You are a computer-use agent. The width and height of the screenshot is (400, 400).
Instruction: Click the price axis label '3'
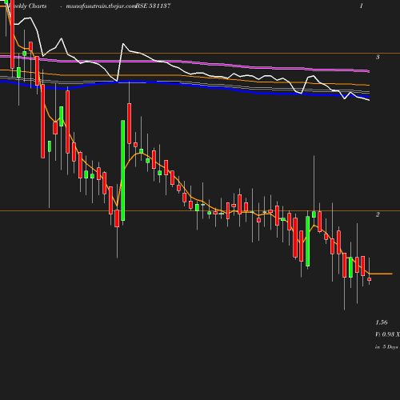click(378, 57)
